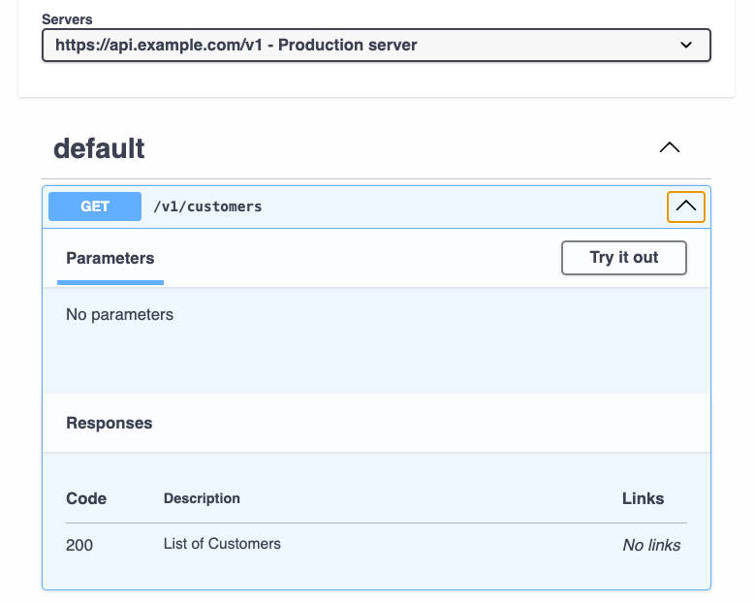
Task: Click the Links column header
Action: click(643, 498)
